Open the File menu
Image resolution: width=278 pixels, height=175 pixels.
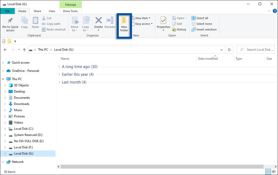7,11
